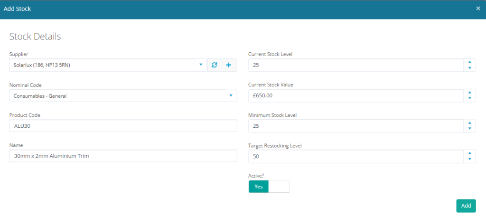The image size is (486, 218).
Task: Decrease Current Stock Level with down arrow
Action: click(x=469, y=68)
